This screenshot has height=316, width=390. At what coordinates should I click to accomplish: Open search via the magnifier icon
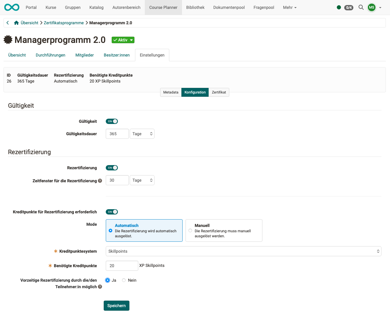click(361, 7)
